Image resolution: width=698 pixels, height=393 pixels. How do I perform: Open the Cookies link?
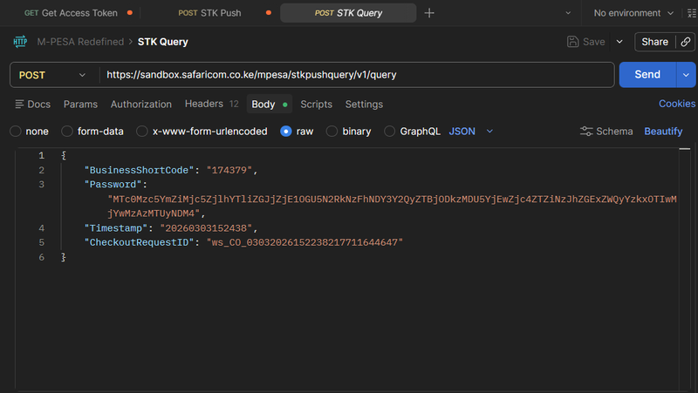[x=677, y=104]
